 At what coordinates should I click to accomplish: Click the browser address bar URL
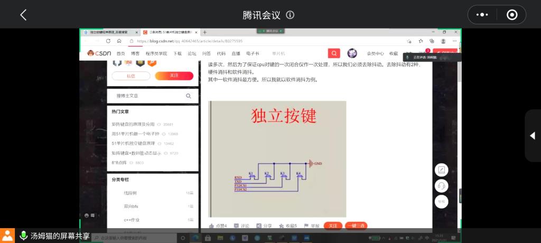coord(190,41)
